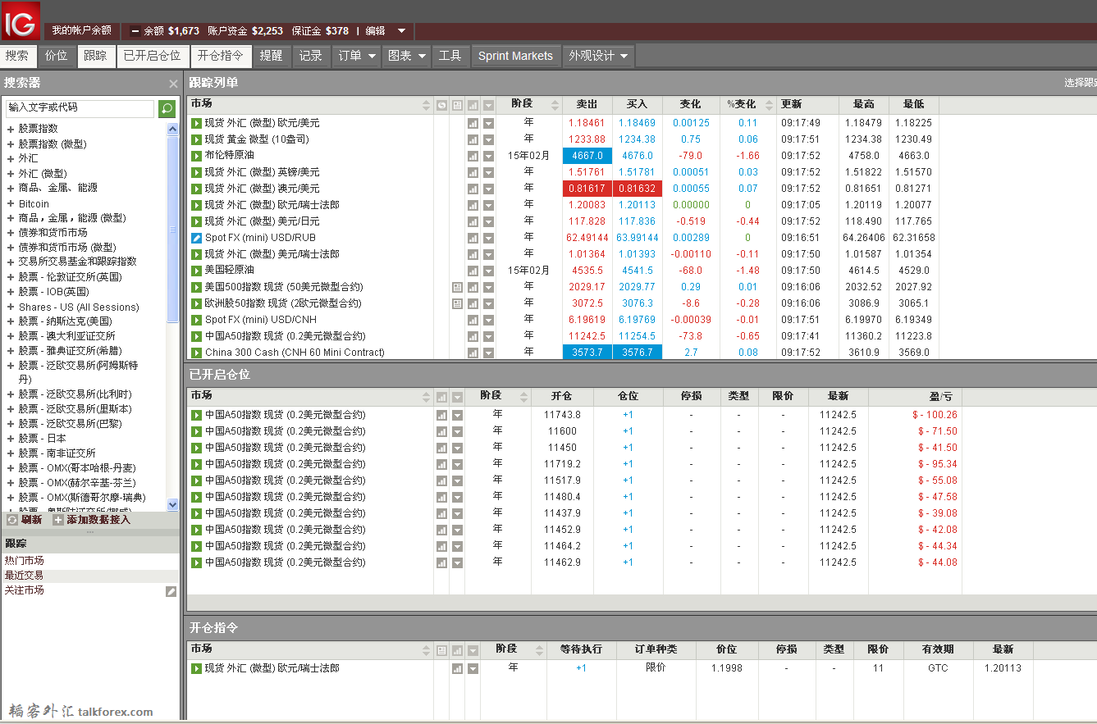
Task: Click the edit pencil icon next to 关注市场
Action: (171, 591)
